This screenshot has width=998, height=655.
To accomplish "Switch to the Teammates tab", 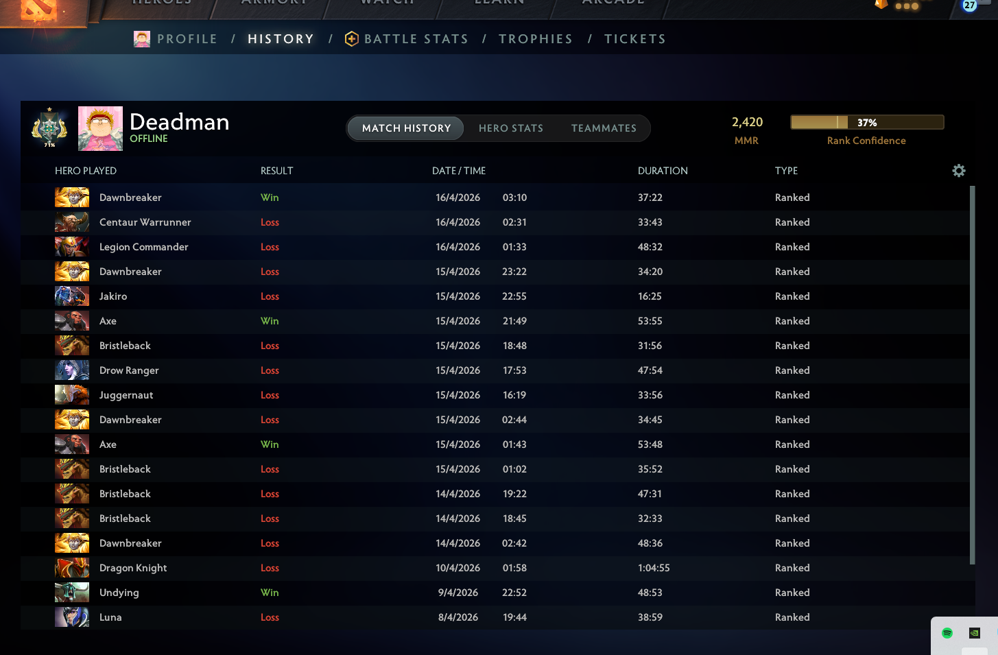I will 604,128.
